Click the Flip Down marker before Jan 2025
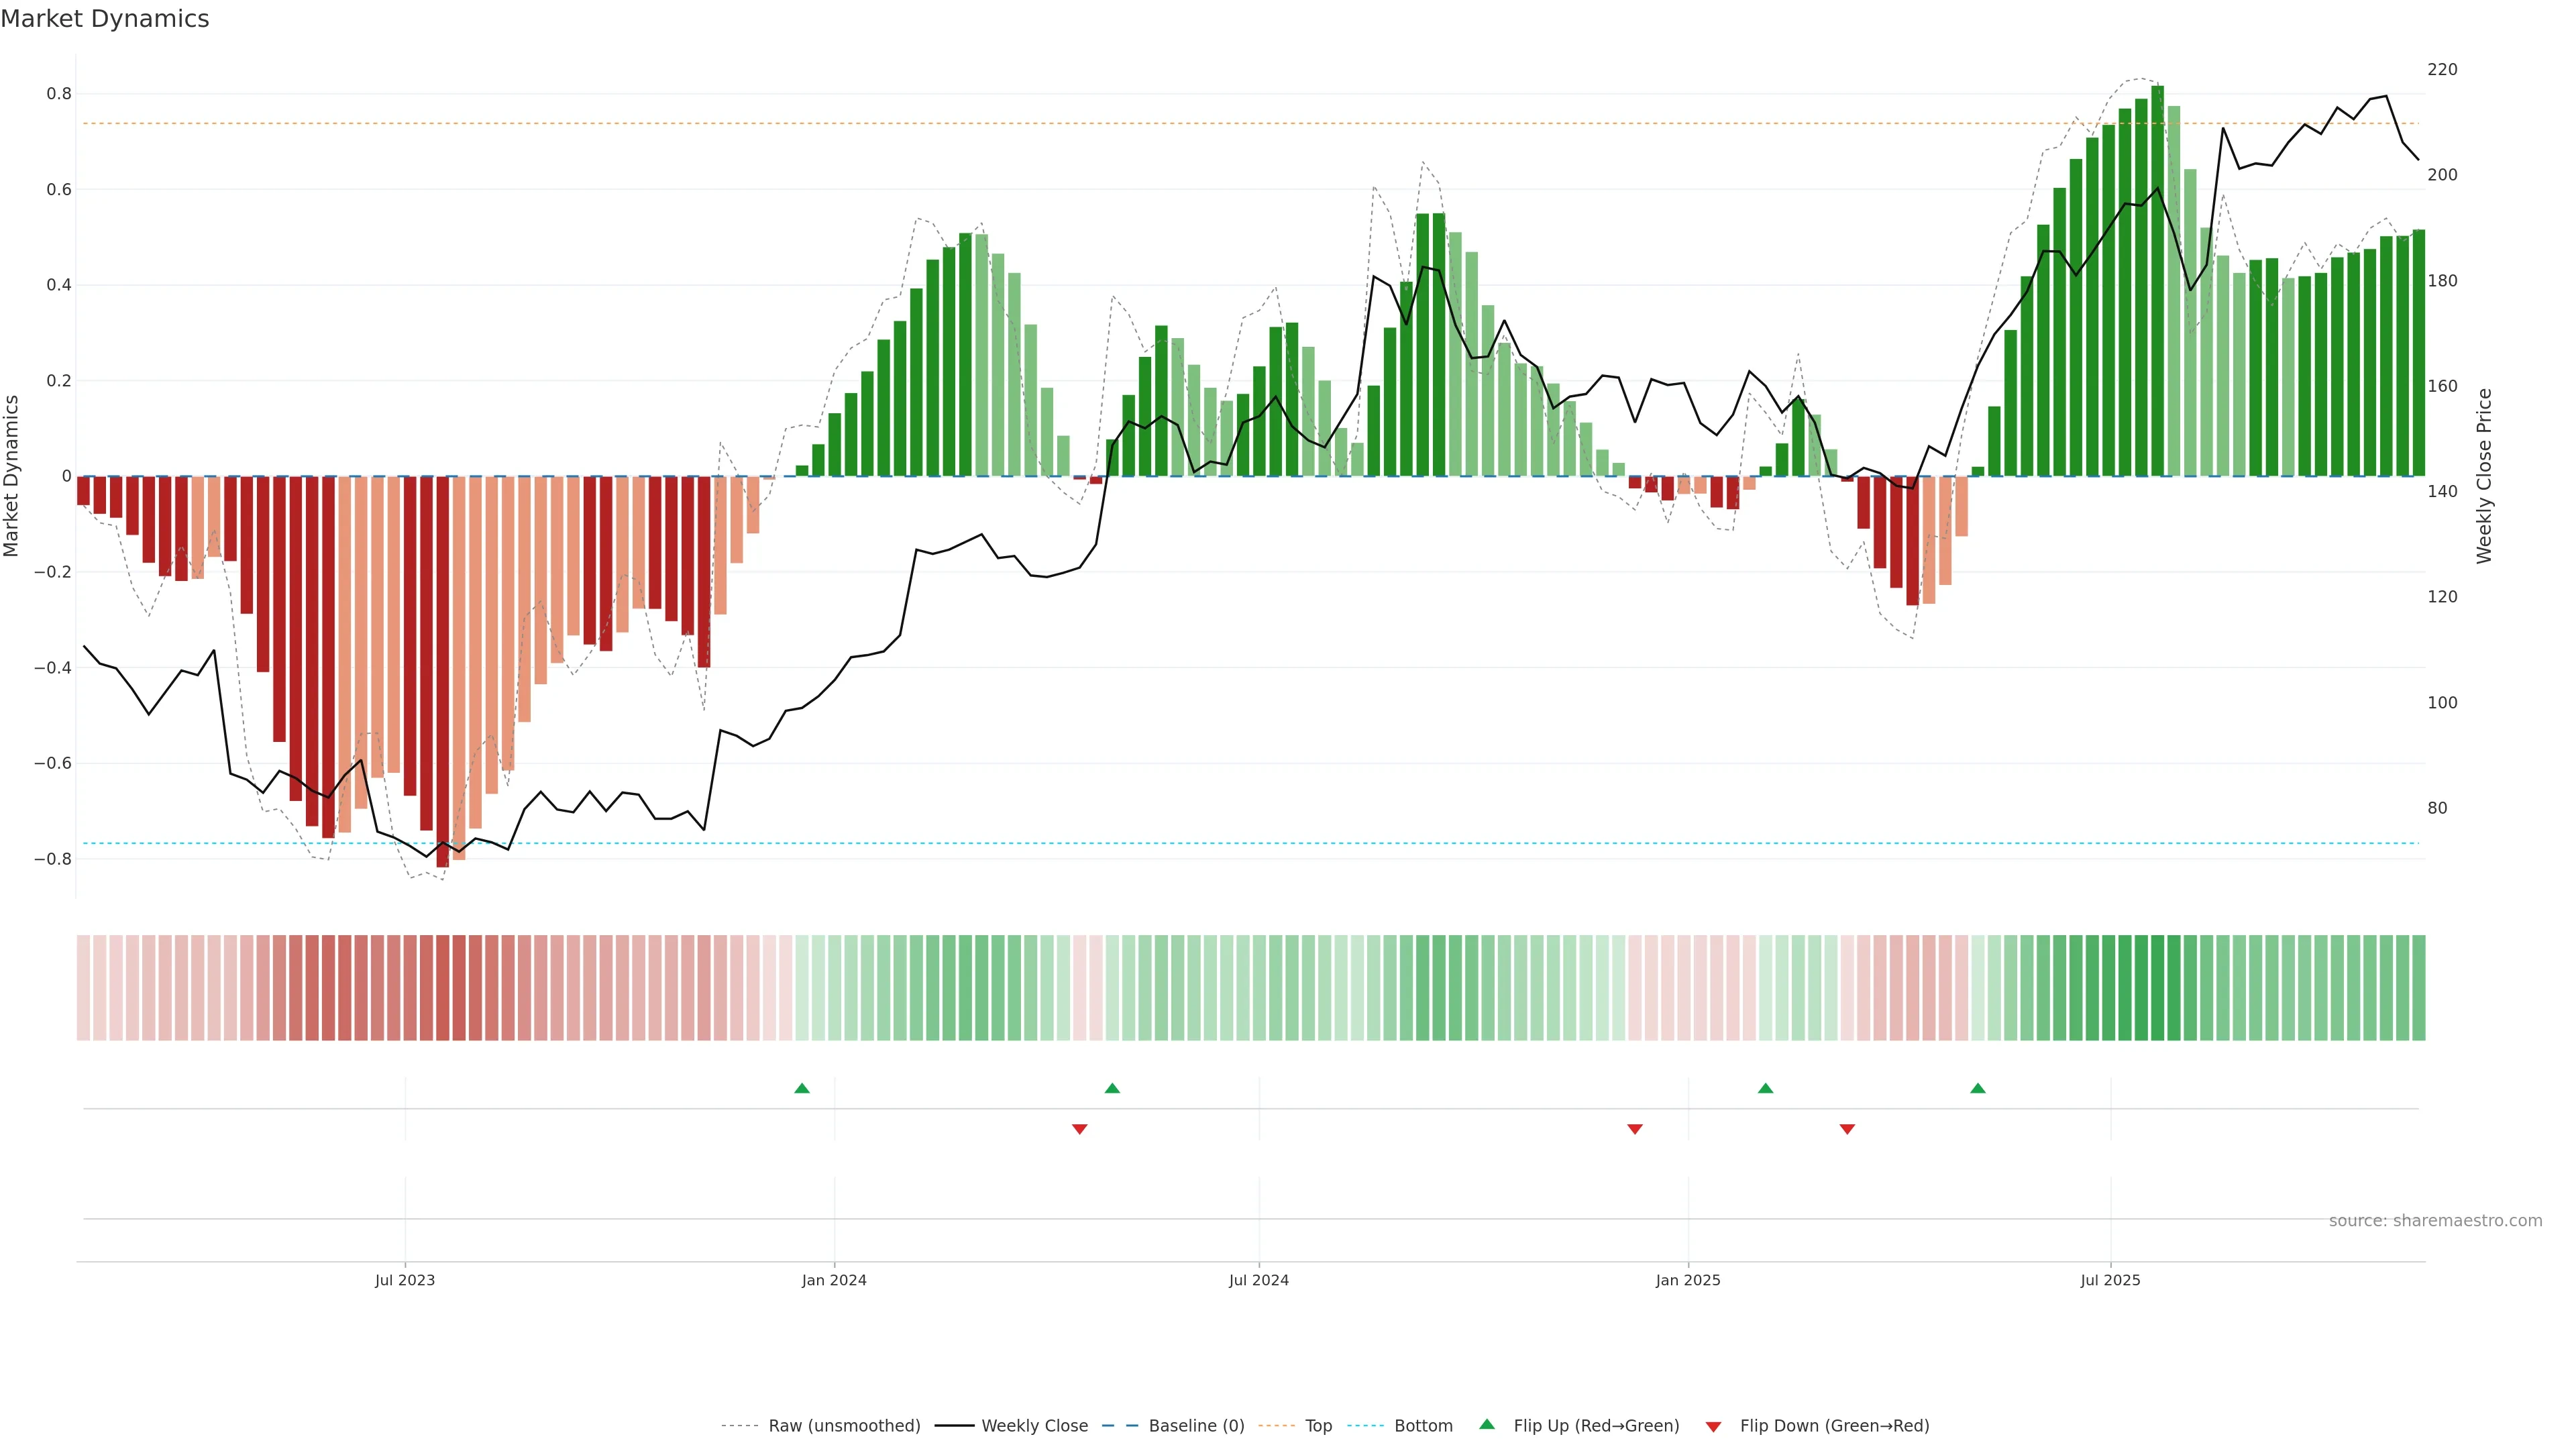The width and height of the screenshot is (2576, 1449). point(1634,1129)
